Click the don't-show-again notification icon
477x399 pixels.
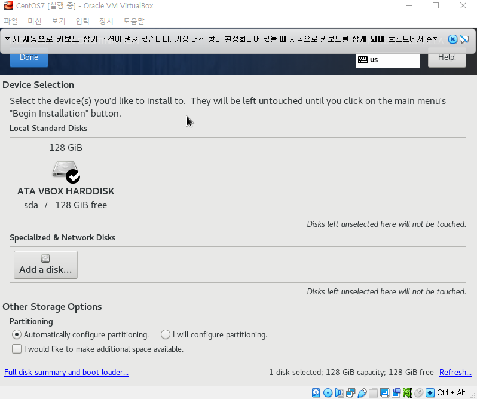point(464,39)
